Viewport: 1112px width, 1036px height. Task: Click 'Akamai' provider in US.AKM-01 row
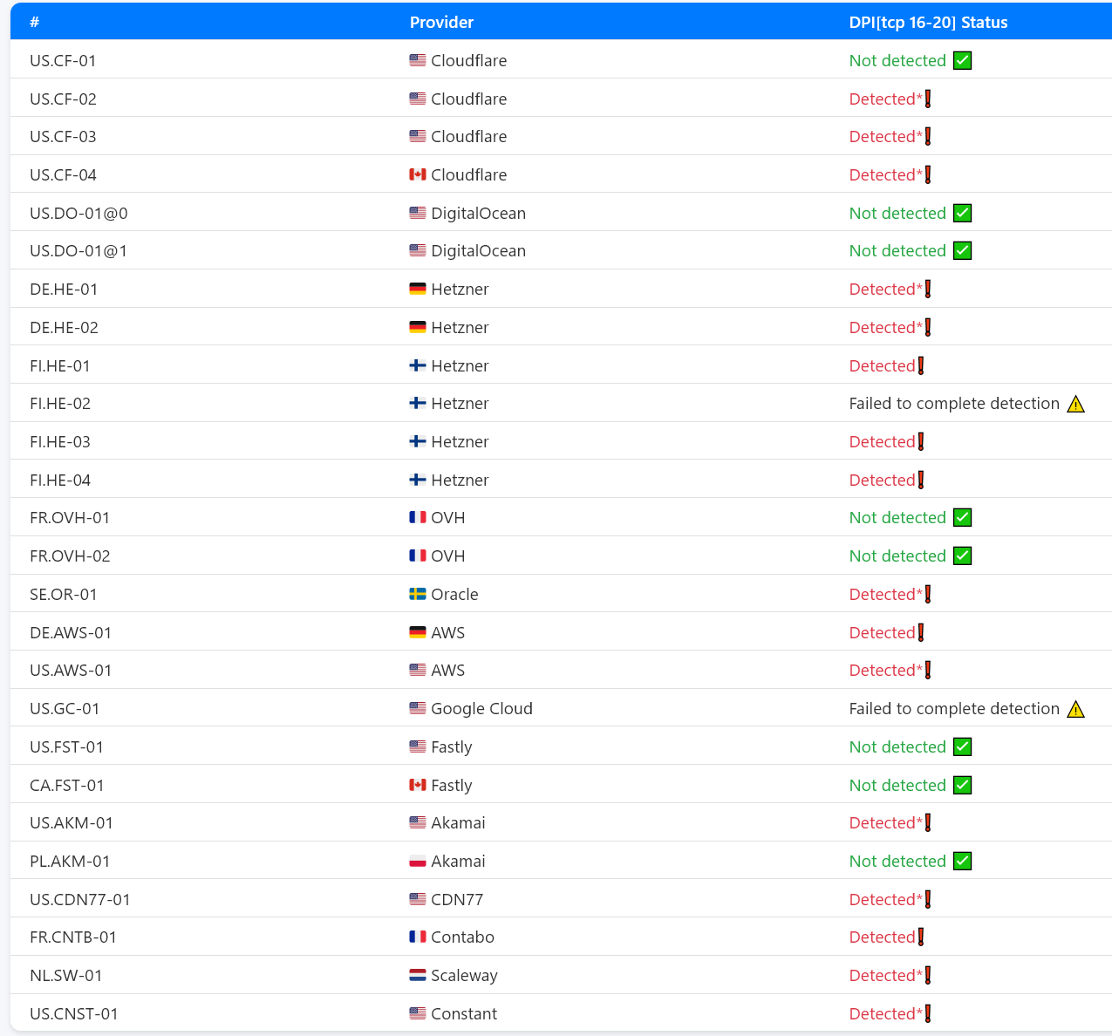click(458, 822)
